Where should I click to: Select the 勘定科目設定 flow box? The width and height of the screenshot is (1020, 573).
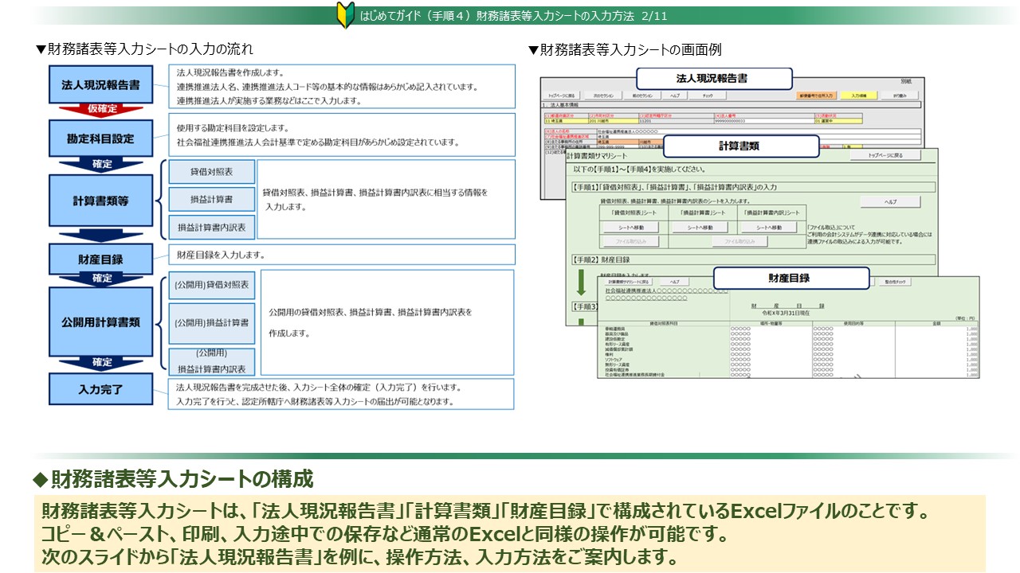tap(100, 138)
